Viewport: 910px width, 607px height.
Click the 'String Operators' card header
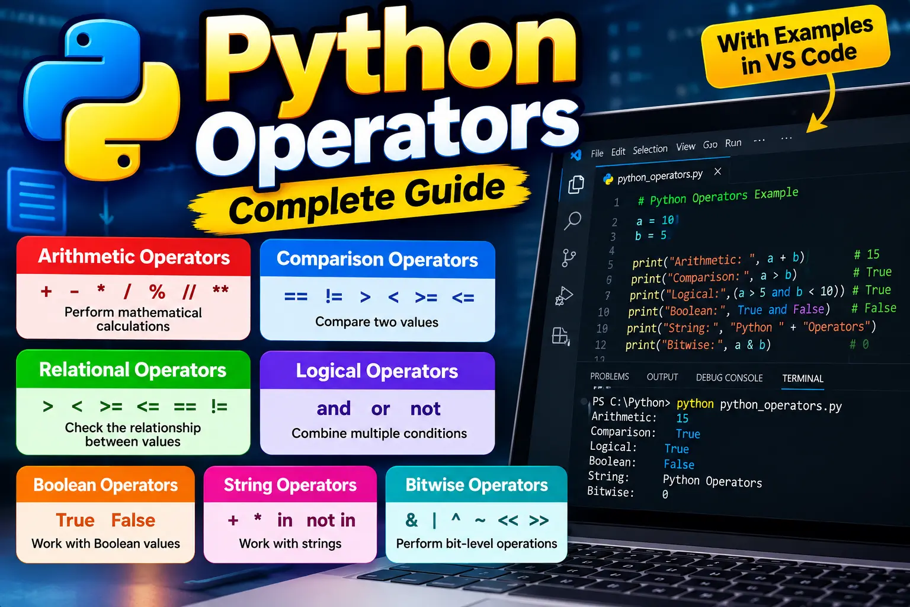[290, 484]
